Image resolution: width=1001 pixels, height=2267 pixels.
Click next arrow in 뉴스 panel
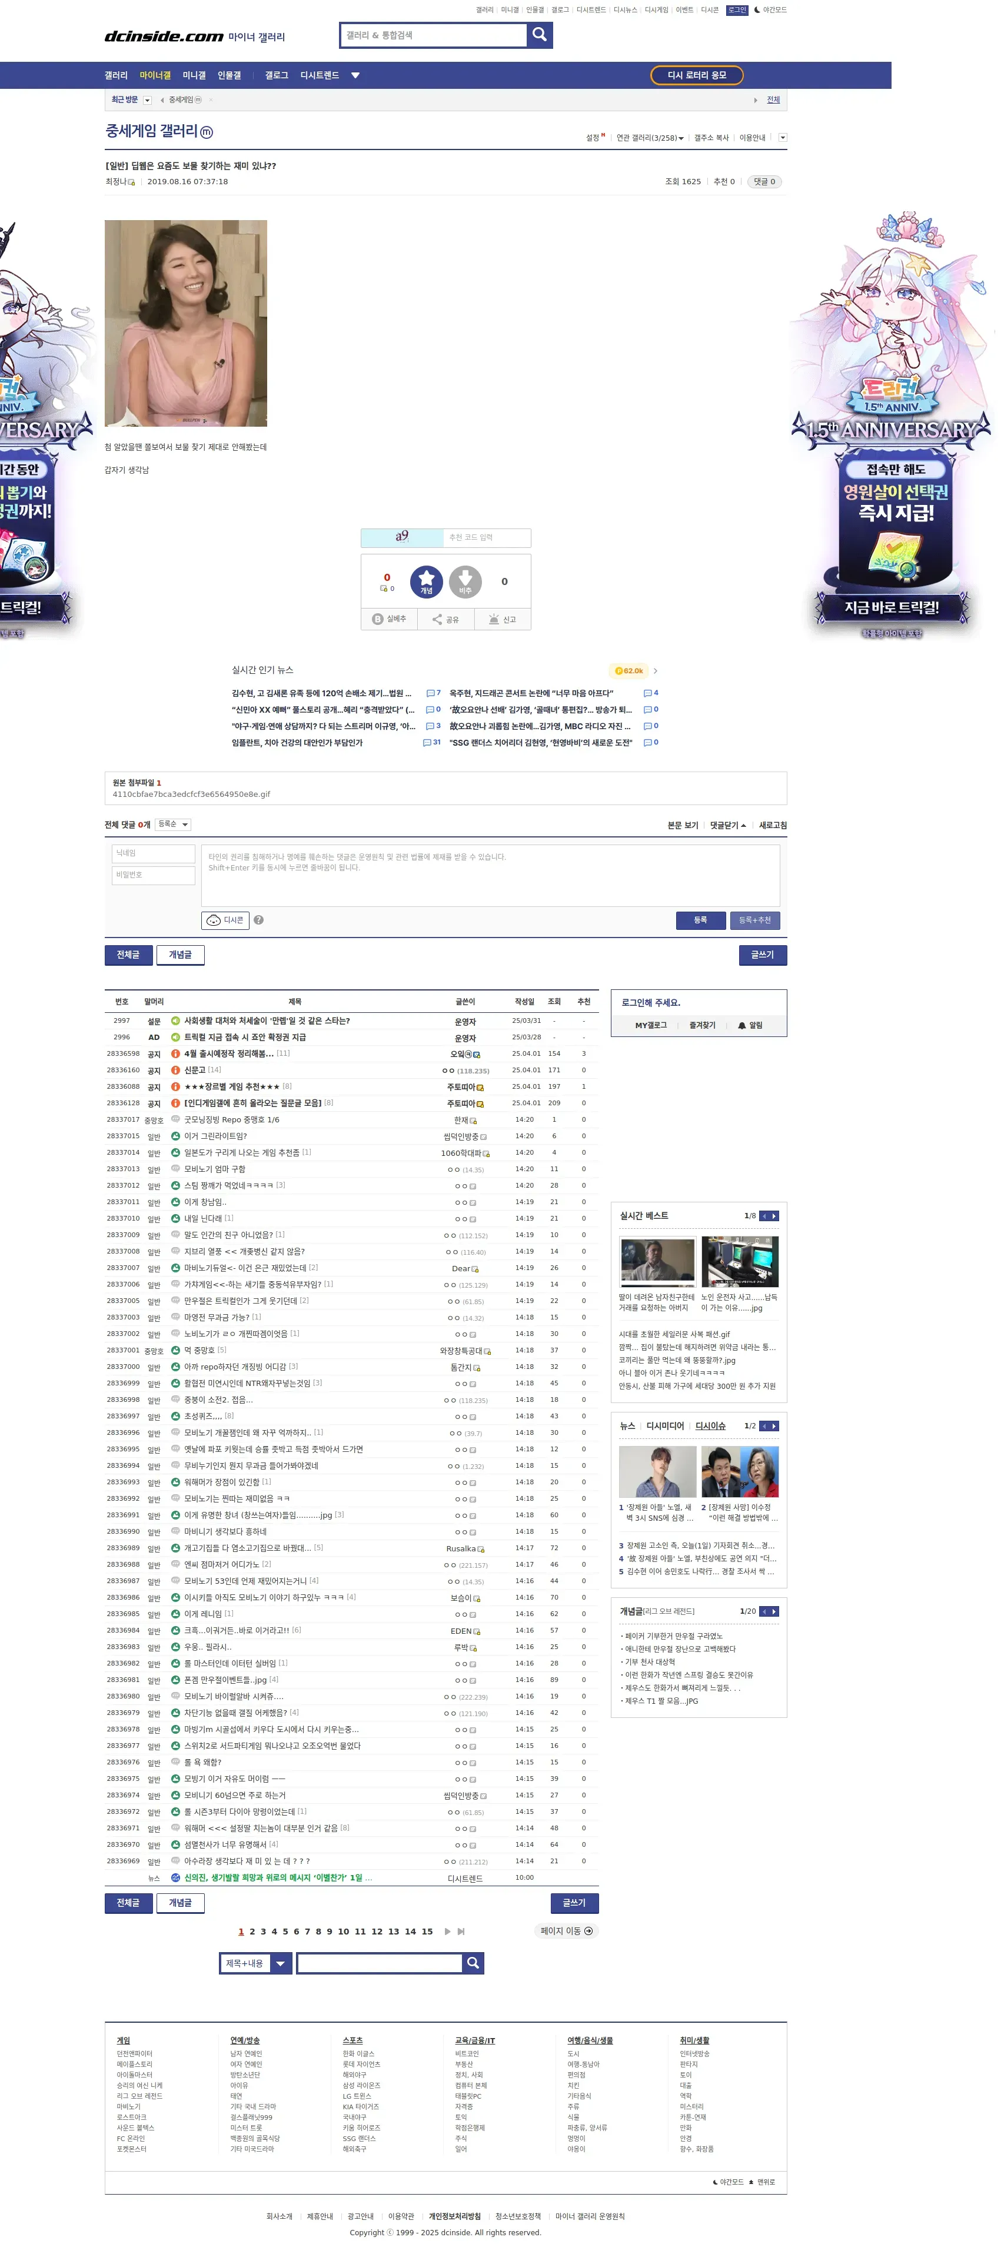point(774,1425)
